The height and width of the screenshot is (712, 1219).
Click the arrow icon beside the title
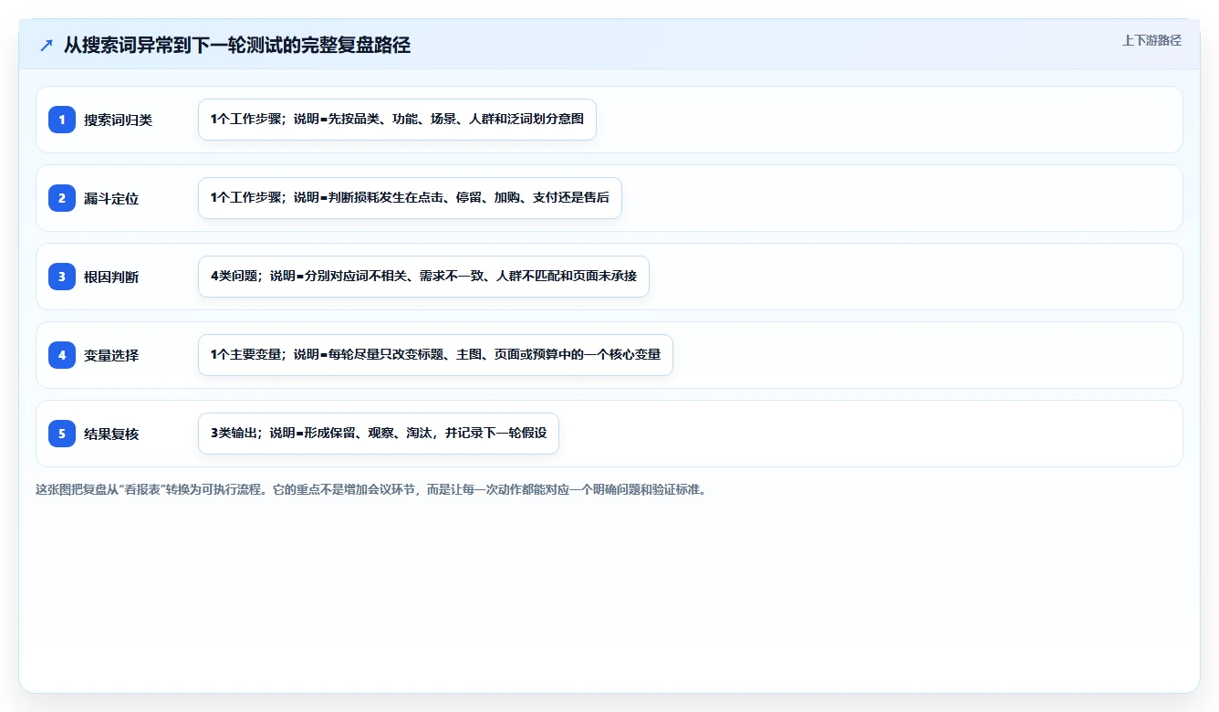46,45
